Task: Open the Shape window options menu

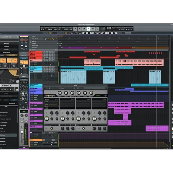Action: tap(106, 88)
